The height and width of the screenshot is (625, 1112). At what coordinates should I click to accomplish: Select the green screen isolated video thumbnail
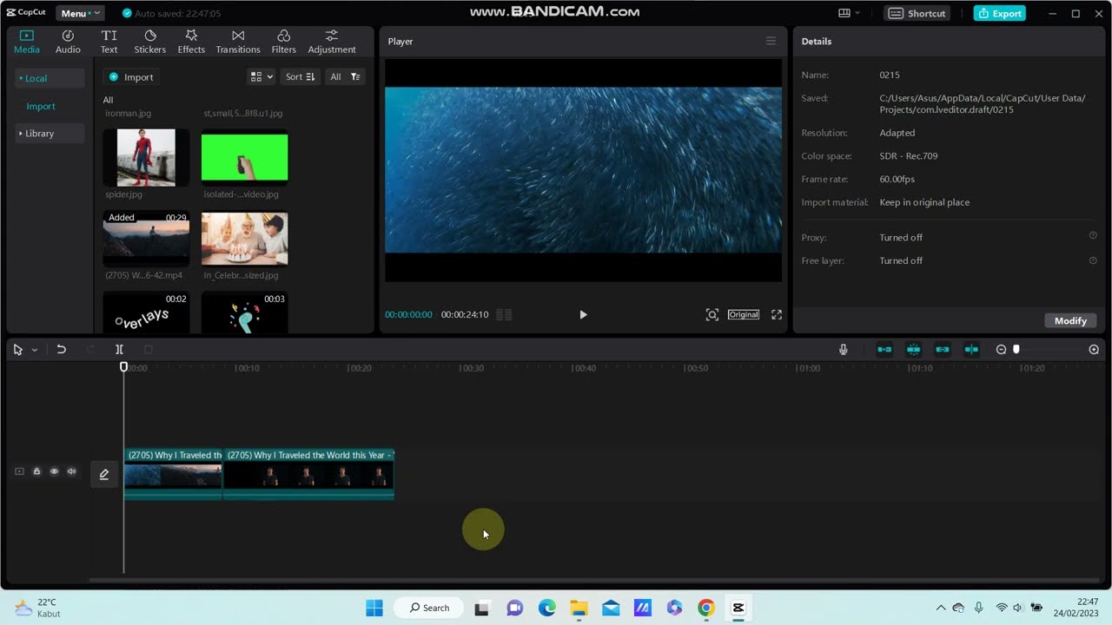[x=244, y=157]
